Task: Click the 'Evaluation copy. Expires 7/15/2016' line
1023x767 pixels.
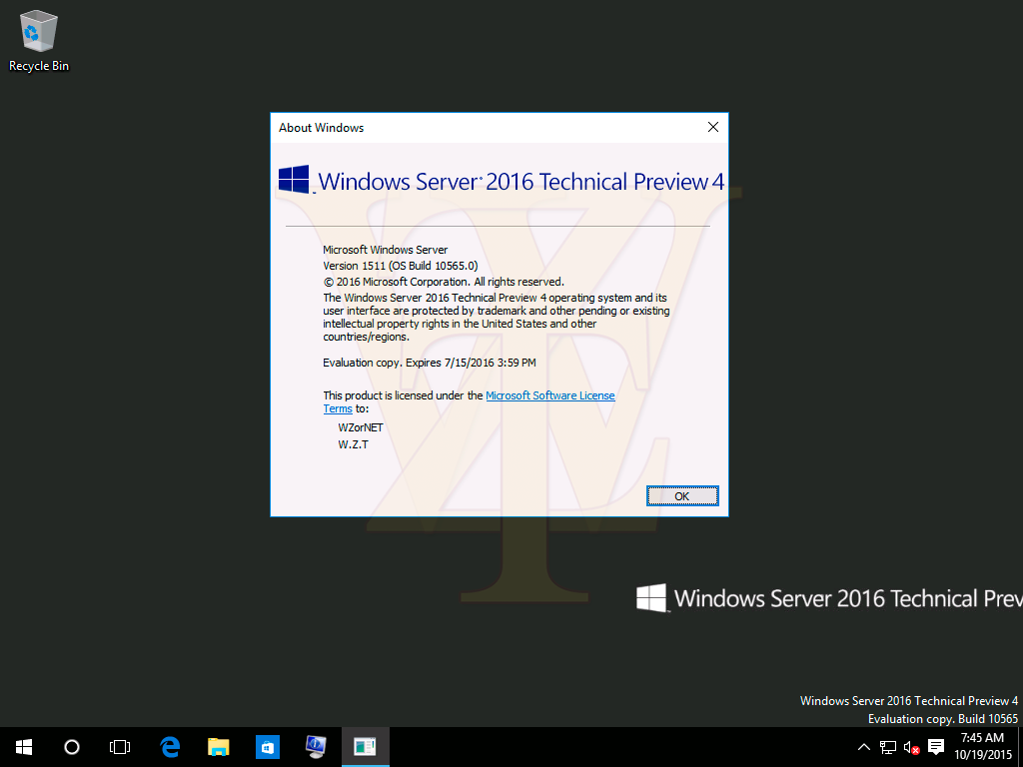Action: click(430, 363)
